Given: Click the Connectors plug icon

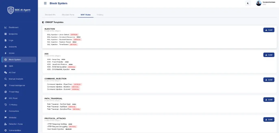Looking at the screenshot, I should click(5, 111).
